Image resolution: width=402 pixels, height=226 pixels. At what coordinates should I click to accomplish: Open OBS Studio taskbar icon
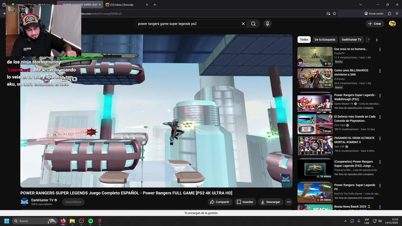click(x=82, y=221)
